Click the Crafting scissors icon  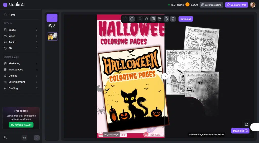pos(5,88)
